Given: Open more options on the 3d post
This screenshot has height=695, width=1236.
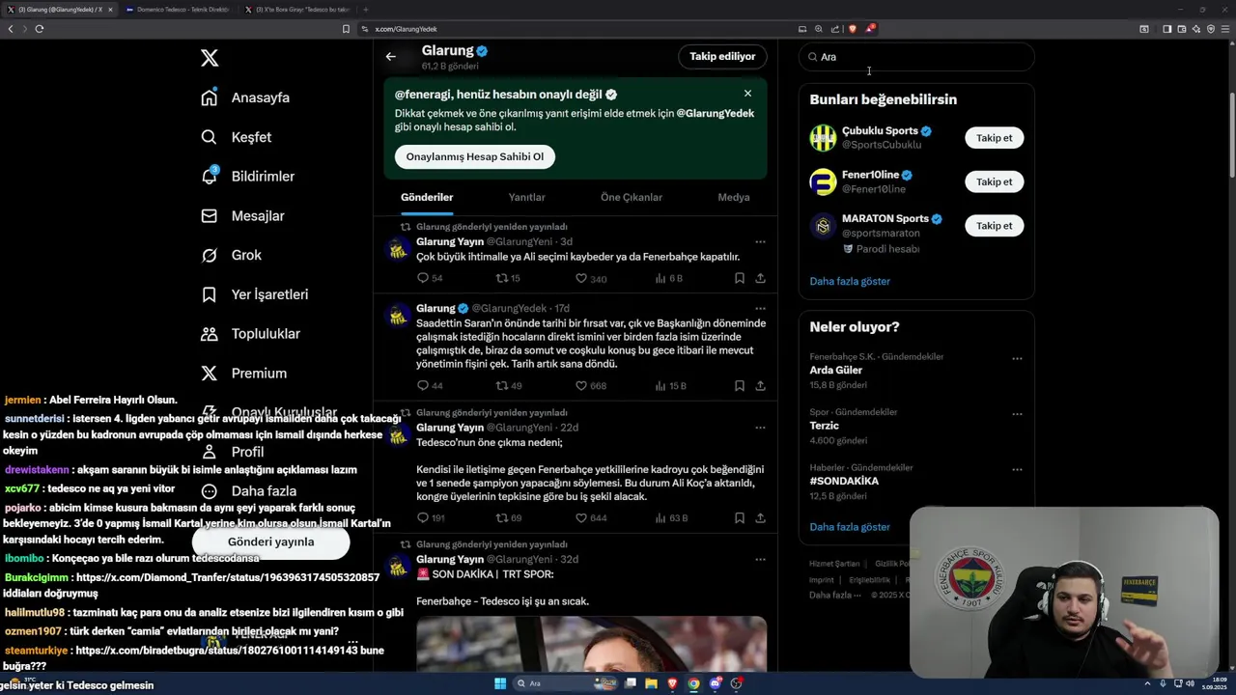Looking at the screenshot, I should click(x=760, y=241).
